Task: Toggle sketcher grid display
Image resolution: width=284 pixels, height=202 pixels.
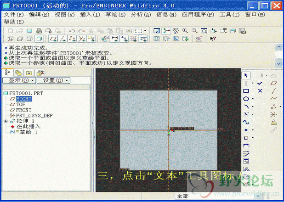Action: (x=134, y=39)
